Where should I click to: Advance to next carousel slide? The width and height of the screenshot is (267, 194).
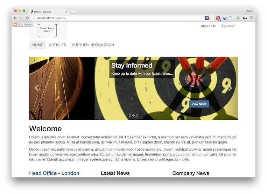(230, 88)
